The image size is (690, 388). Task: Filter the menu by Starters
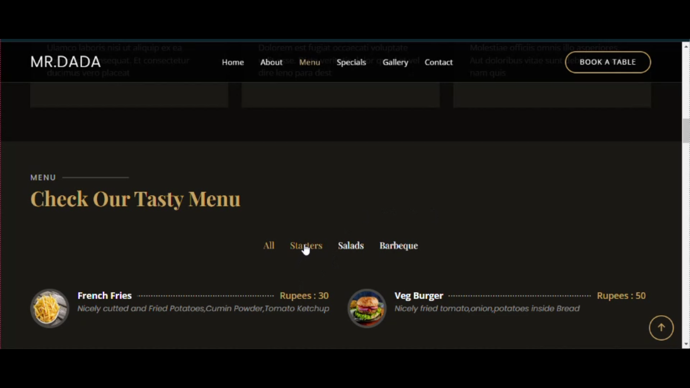coord(306,246)
